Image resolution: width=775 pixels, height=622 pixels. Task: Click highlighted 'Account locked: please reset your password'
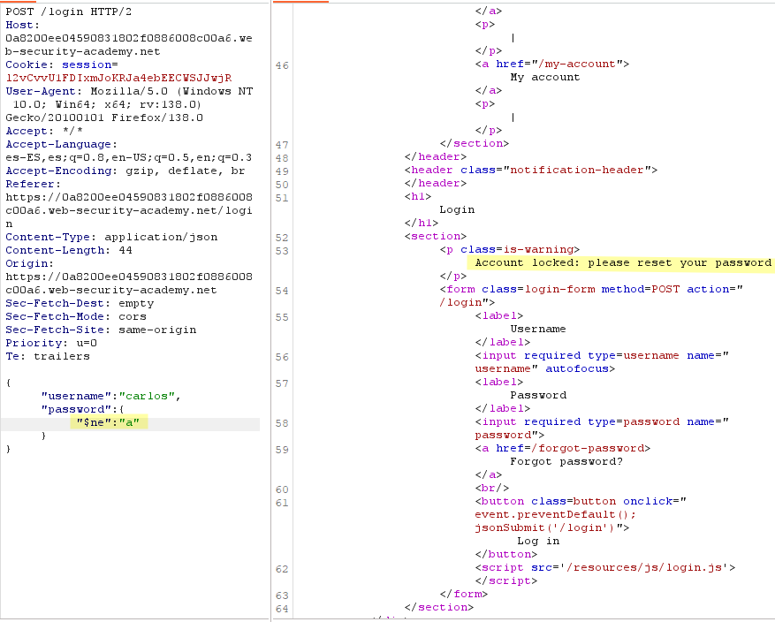(x=623, y=262)
